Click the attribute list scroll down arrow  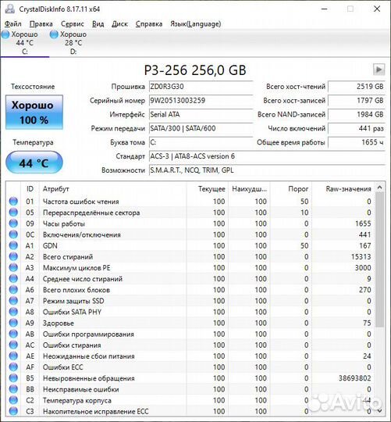click(x=379, y=411)
